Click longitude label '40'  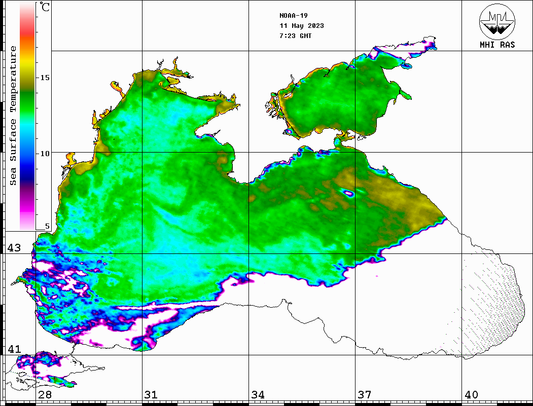tap(471, 395)
